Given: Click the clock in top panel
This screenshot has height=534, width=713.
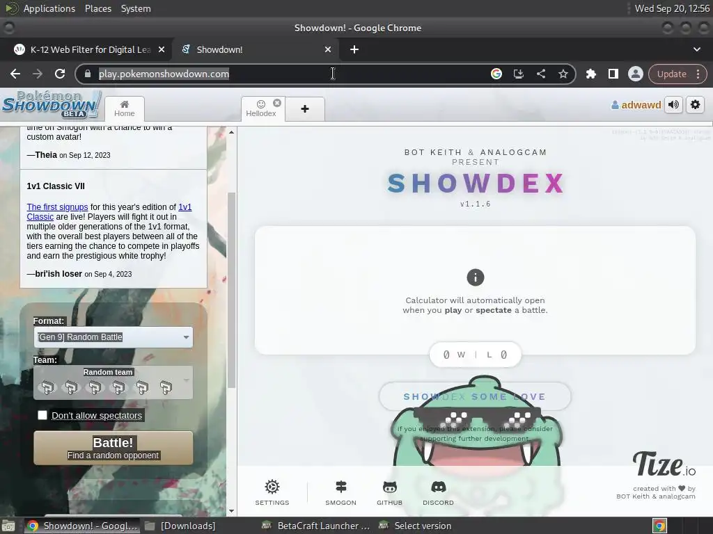Looking at the screenshot, I should 672,8.
